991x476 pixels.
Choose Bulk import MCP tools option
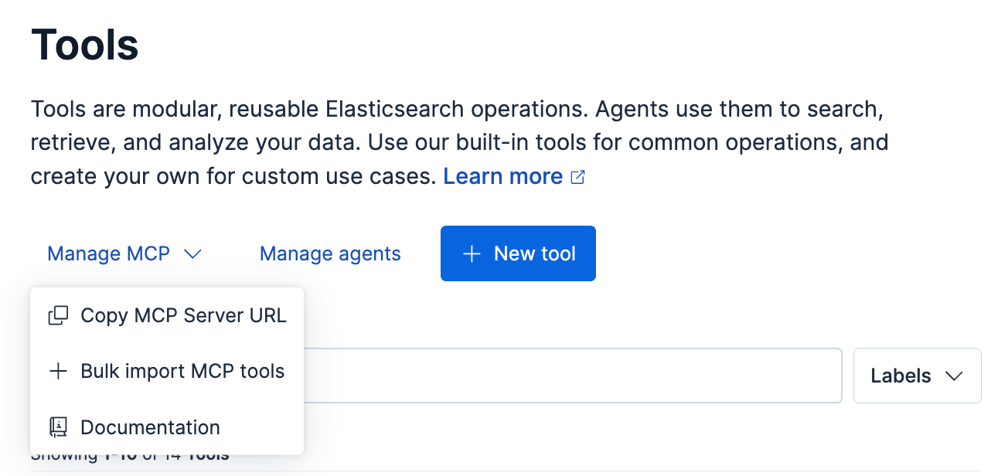pyautogui.click(x=167, y=372)
